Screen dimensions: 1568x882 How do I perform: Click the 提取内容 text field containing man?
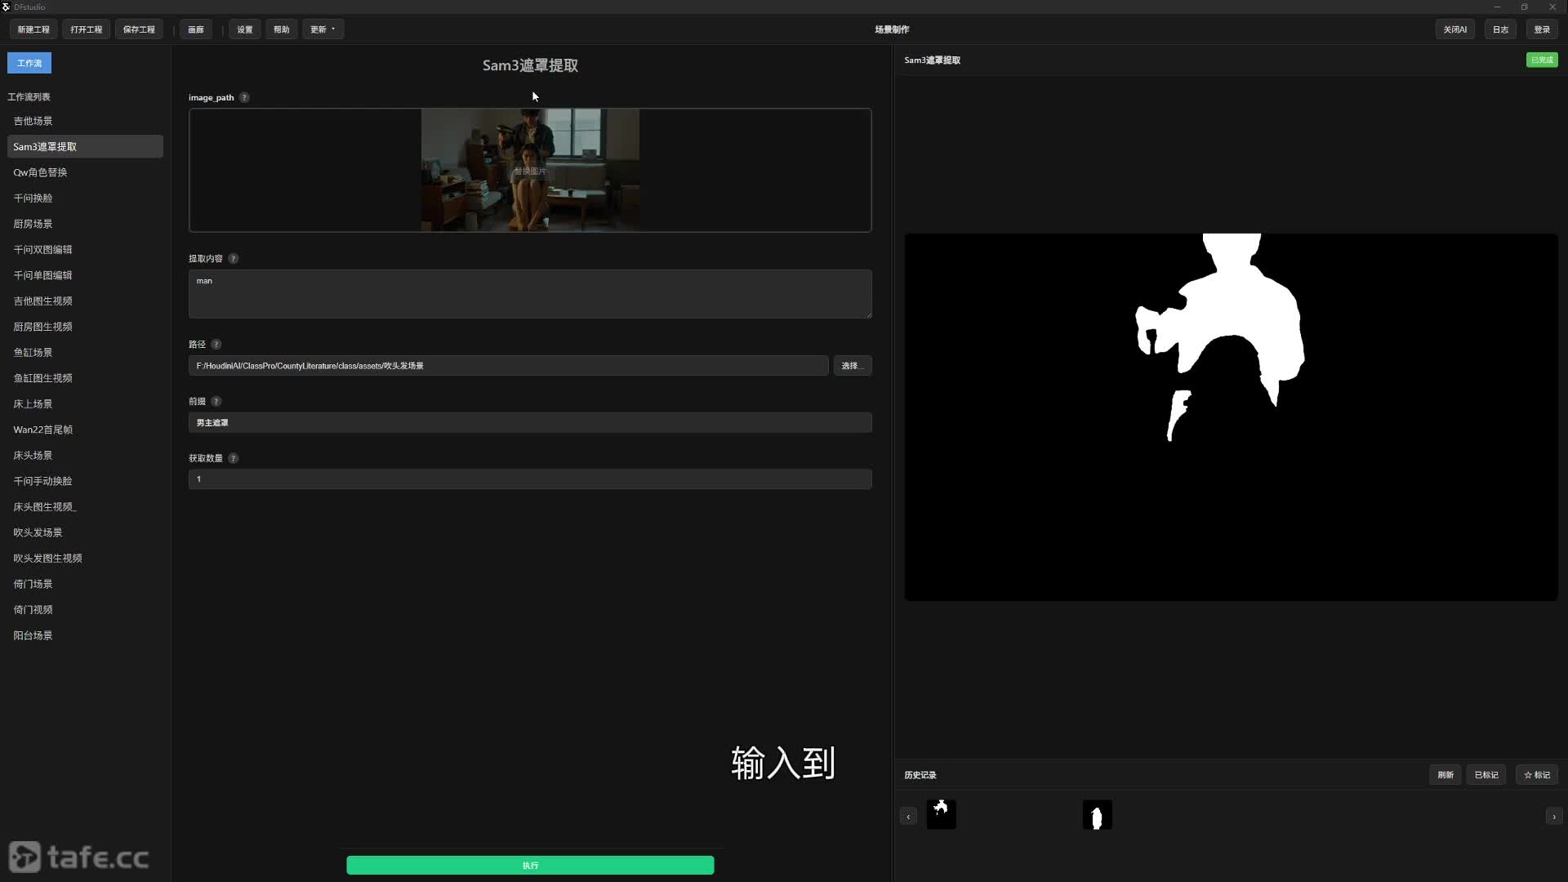(529, 294)
